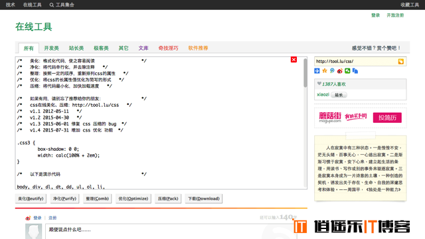Click the orange tag icon beside the URL
The height and width of the screenshot is (239, 425).
400,62
